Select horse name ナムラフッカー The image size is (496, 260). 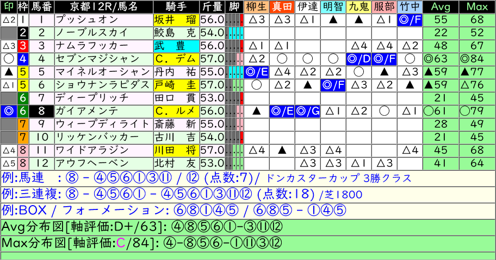pos(104,46)
